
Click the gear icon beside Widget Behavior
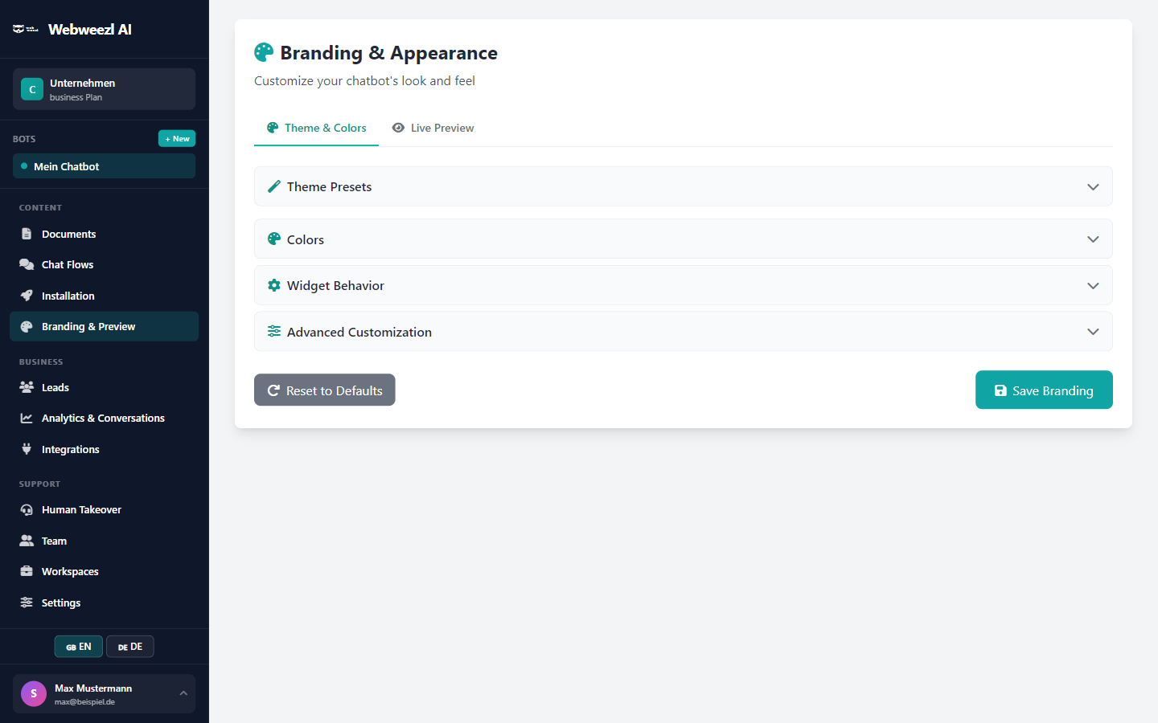pyautogui.click(x=273, y=284)
